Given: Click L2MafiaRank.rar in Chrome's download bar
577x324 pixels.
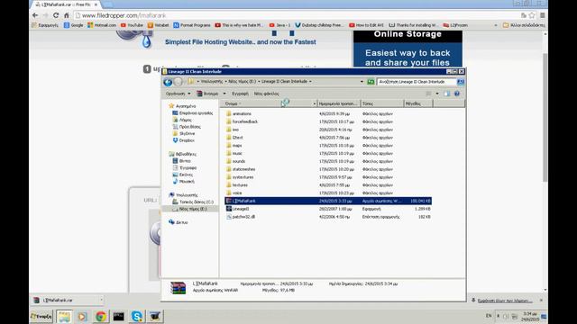Looking at the screenshot, I should click(x=66, y=300).
